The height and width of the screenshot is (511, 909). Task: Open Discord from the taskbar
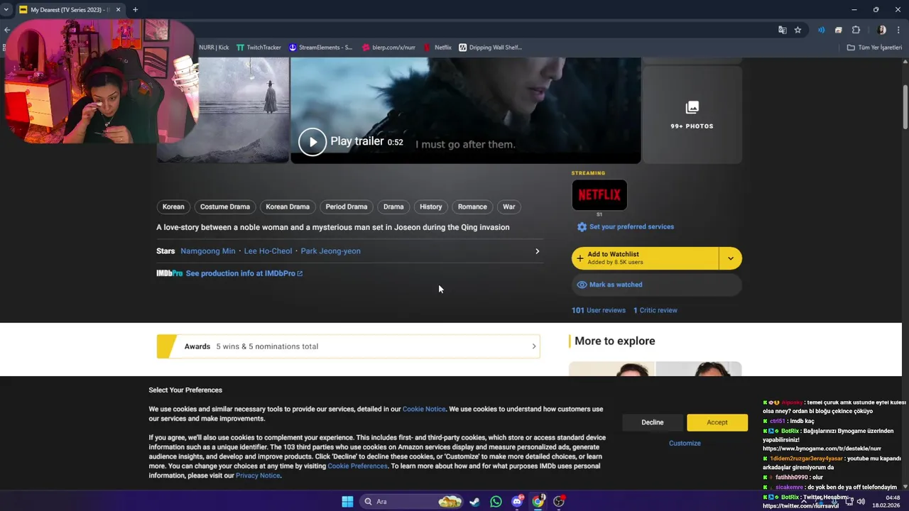(517, 502)
